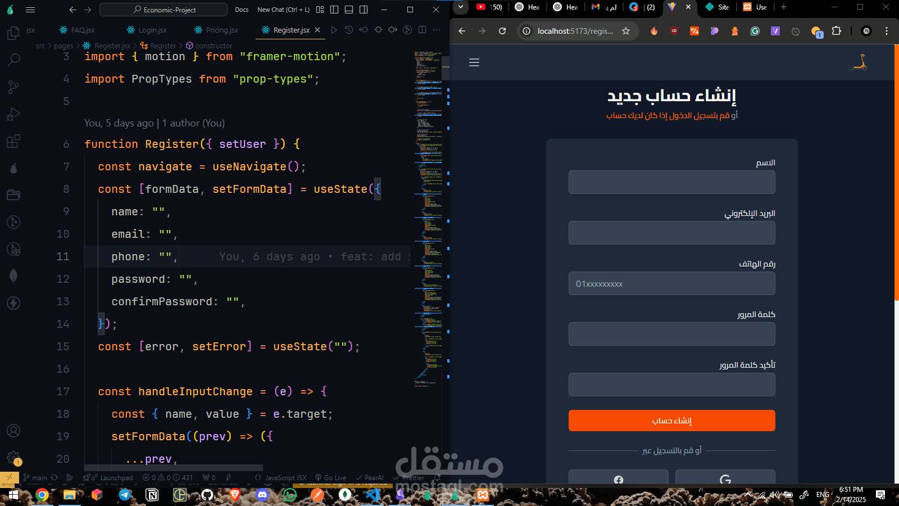899x506 pixels.
Task: Open the editor's More Actions ellipsis
Action: [x=437, y=30]
